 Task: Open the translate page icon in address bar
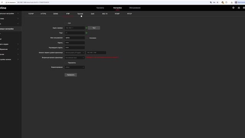tap(211, 2)
